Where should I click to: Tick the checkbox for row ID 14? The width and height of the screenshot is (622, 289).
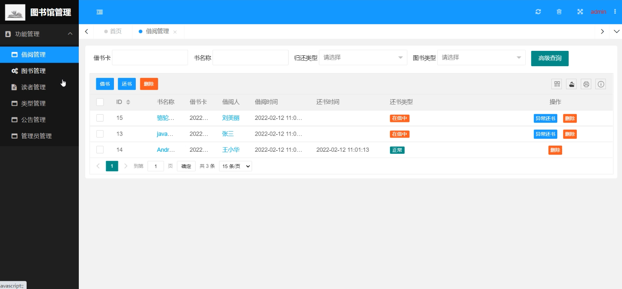pyautogui.click(x=100, y=150)
